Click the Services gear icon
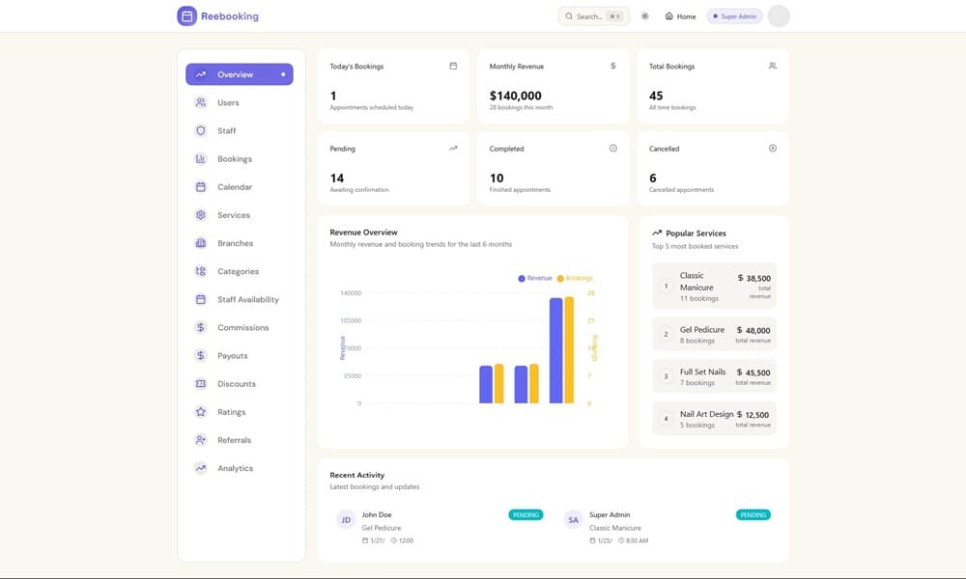Viewport: 966px width, 579px height. coord(201,215)
